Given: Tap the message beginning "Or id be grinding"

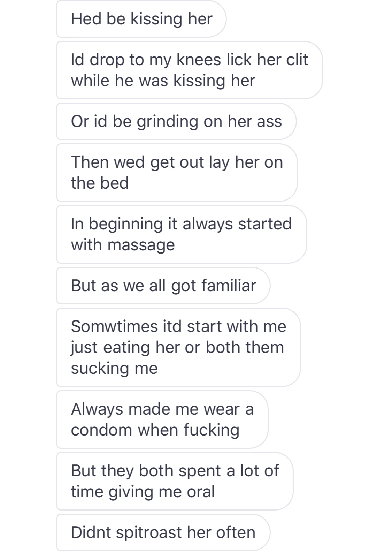Looking at the screenshot, I should click(176, 121).
